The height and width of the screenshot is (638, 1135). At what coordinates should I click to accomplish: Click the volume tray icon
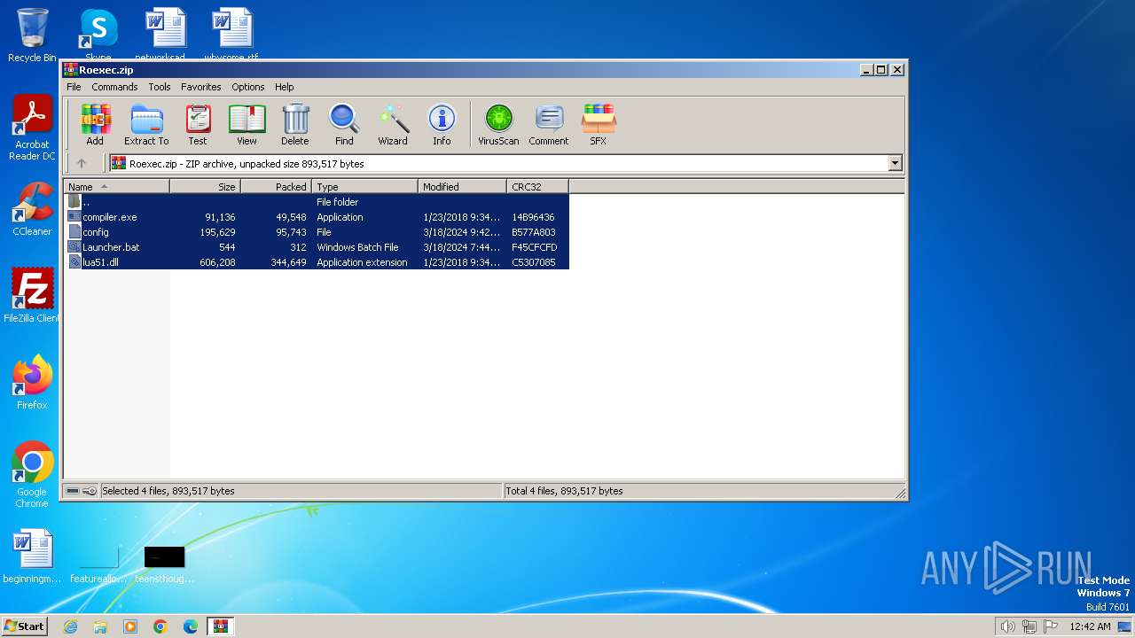[x=1007, y=626]
